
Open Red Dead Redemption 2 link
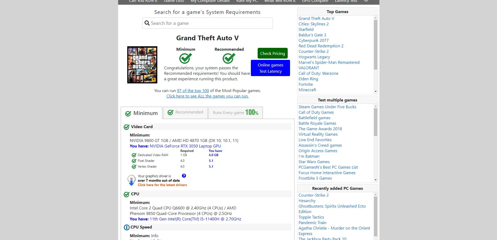coord(321,46)
